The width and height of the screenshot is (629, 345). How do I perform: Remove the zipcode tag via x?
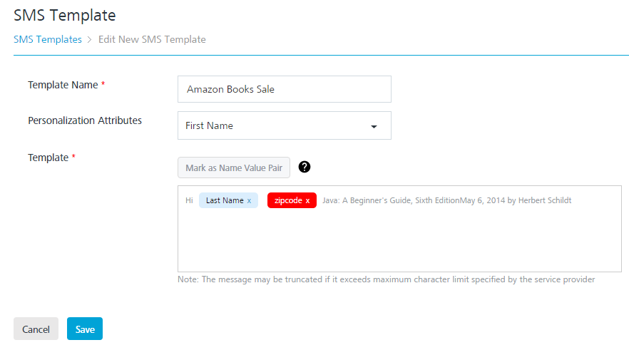pyautogui.click(x=307, y=201)
